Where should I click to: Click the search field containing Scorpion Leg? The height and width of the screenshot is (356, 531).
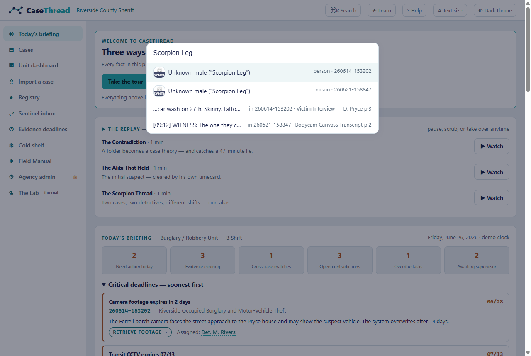[x=263, y=53]
